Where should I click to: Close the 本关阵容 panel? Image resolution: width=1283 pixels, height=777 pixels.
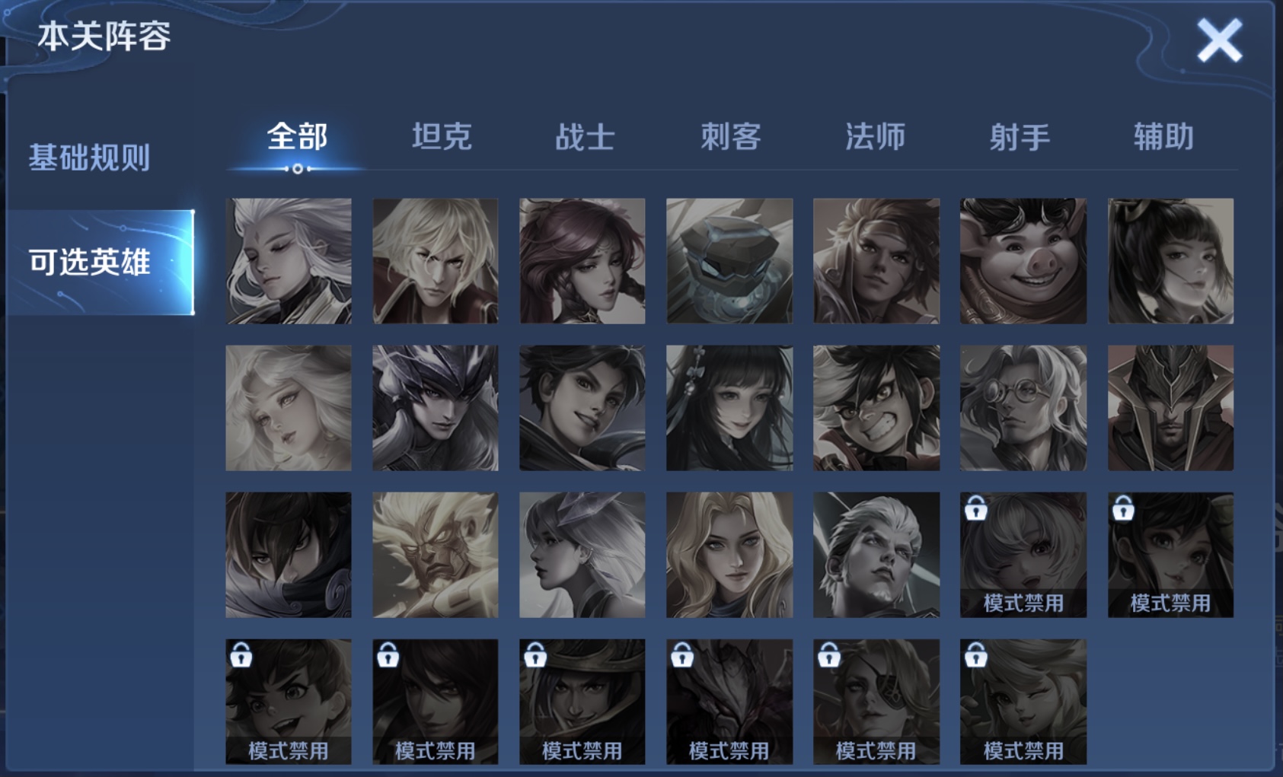1219,40
